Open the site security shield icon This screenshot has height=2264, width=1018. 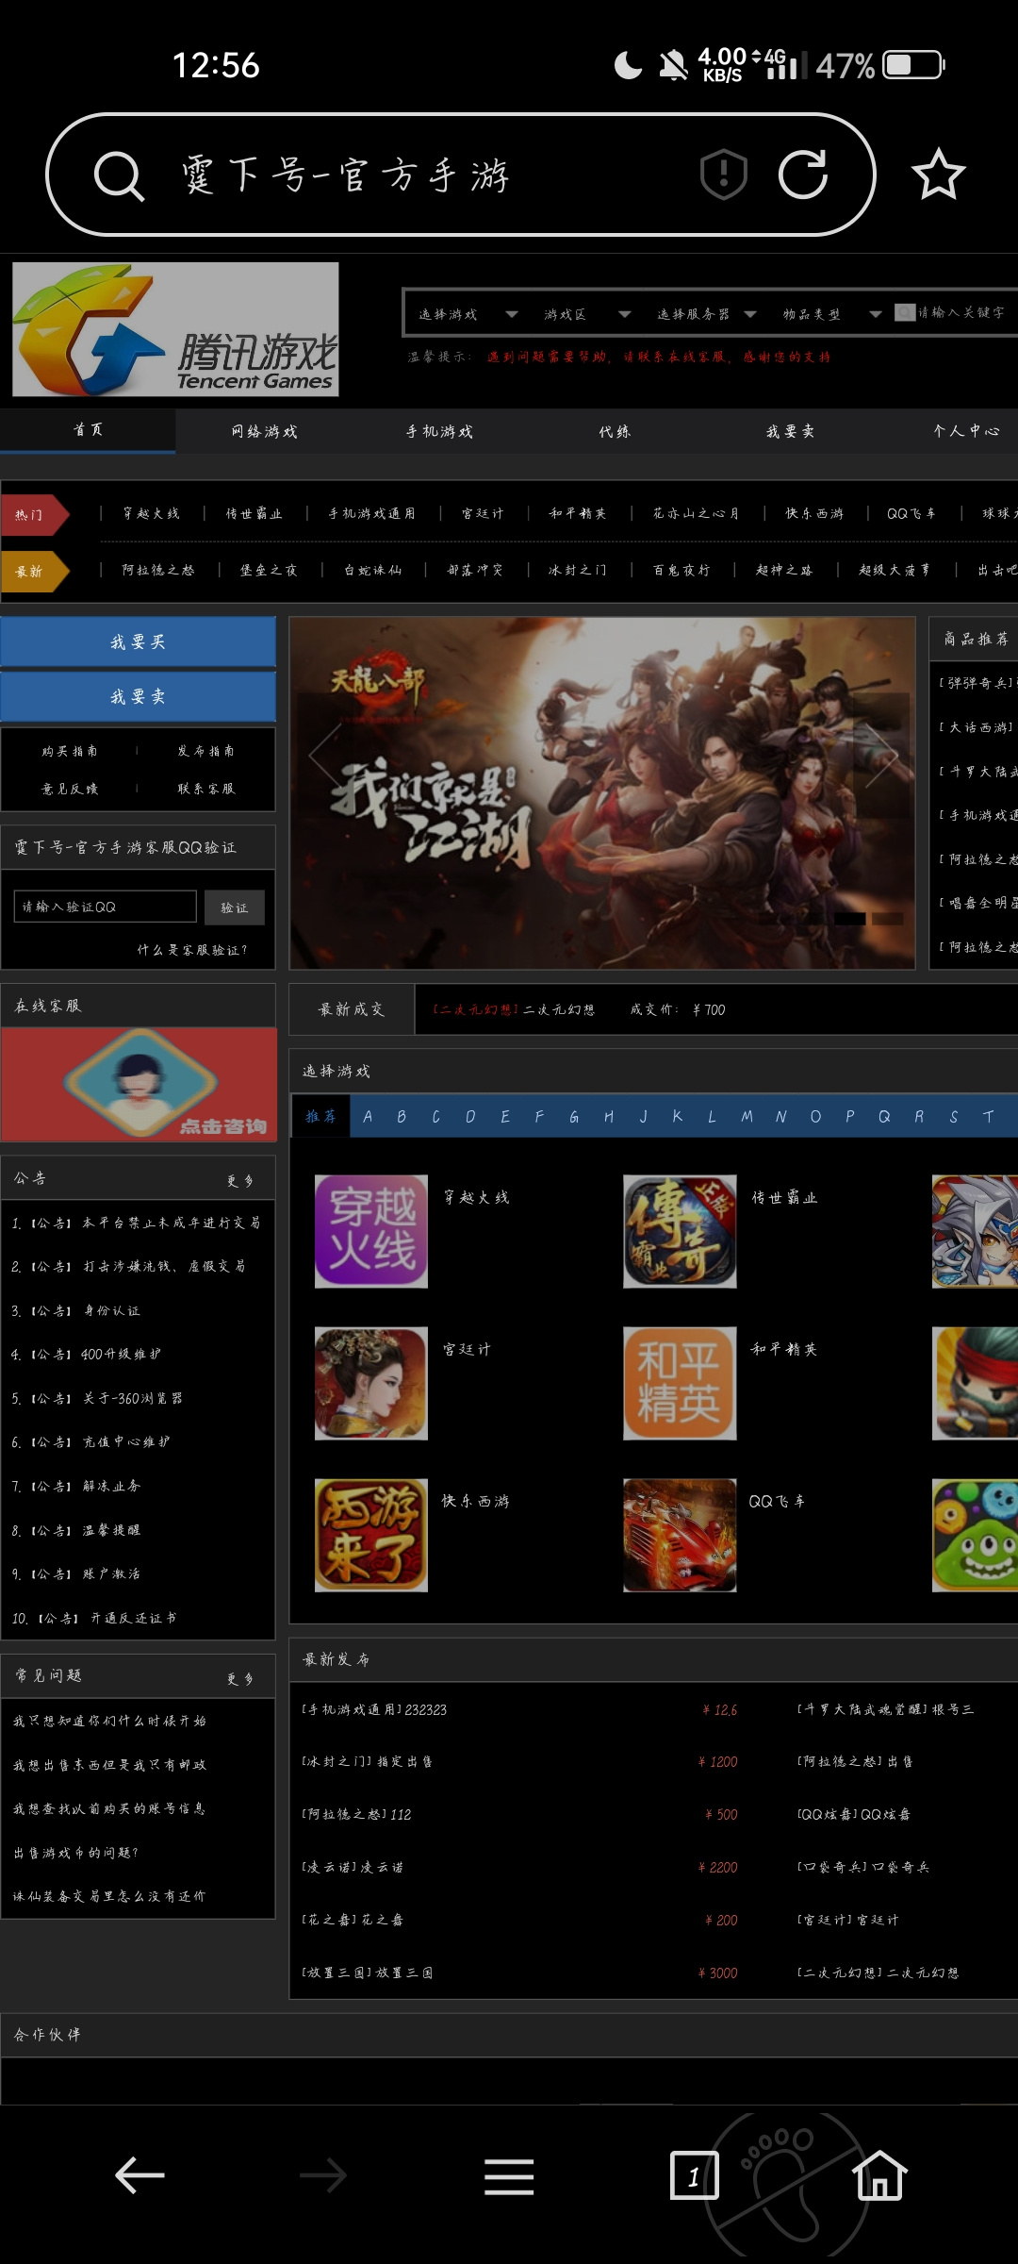724,175
